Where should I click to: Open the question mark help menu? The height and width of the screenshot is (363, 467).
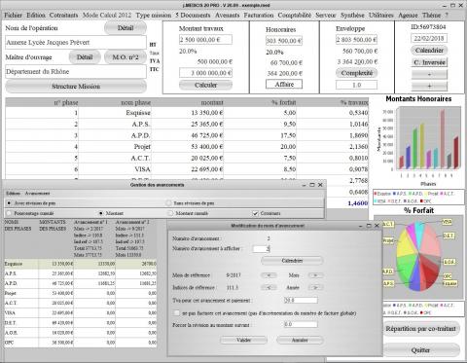click(447, 16)
